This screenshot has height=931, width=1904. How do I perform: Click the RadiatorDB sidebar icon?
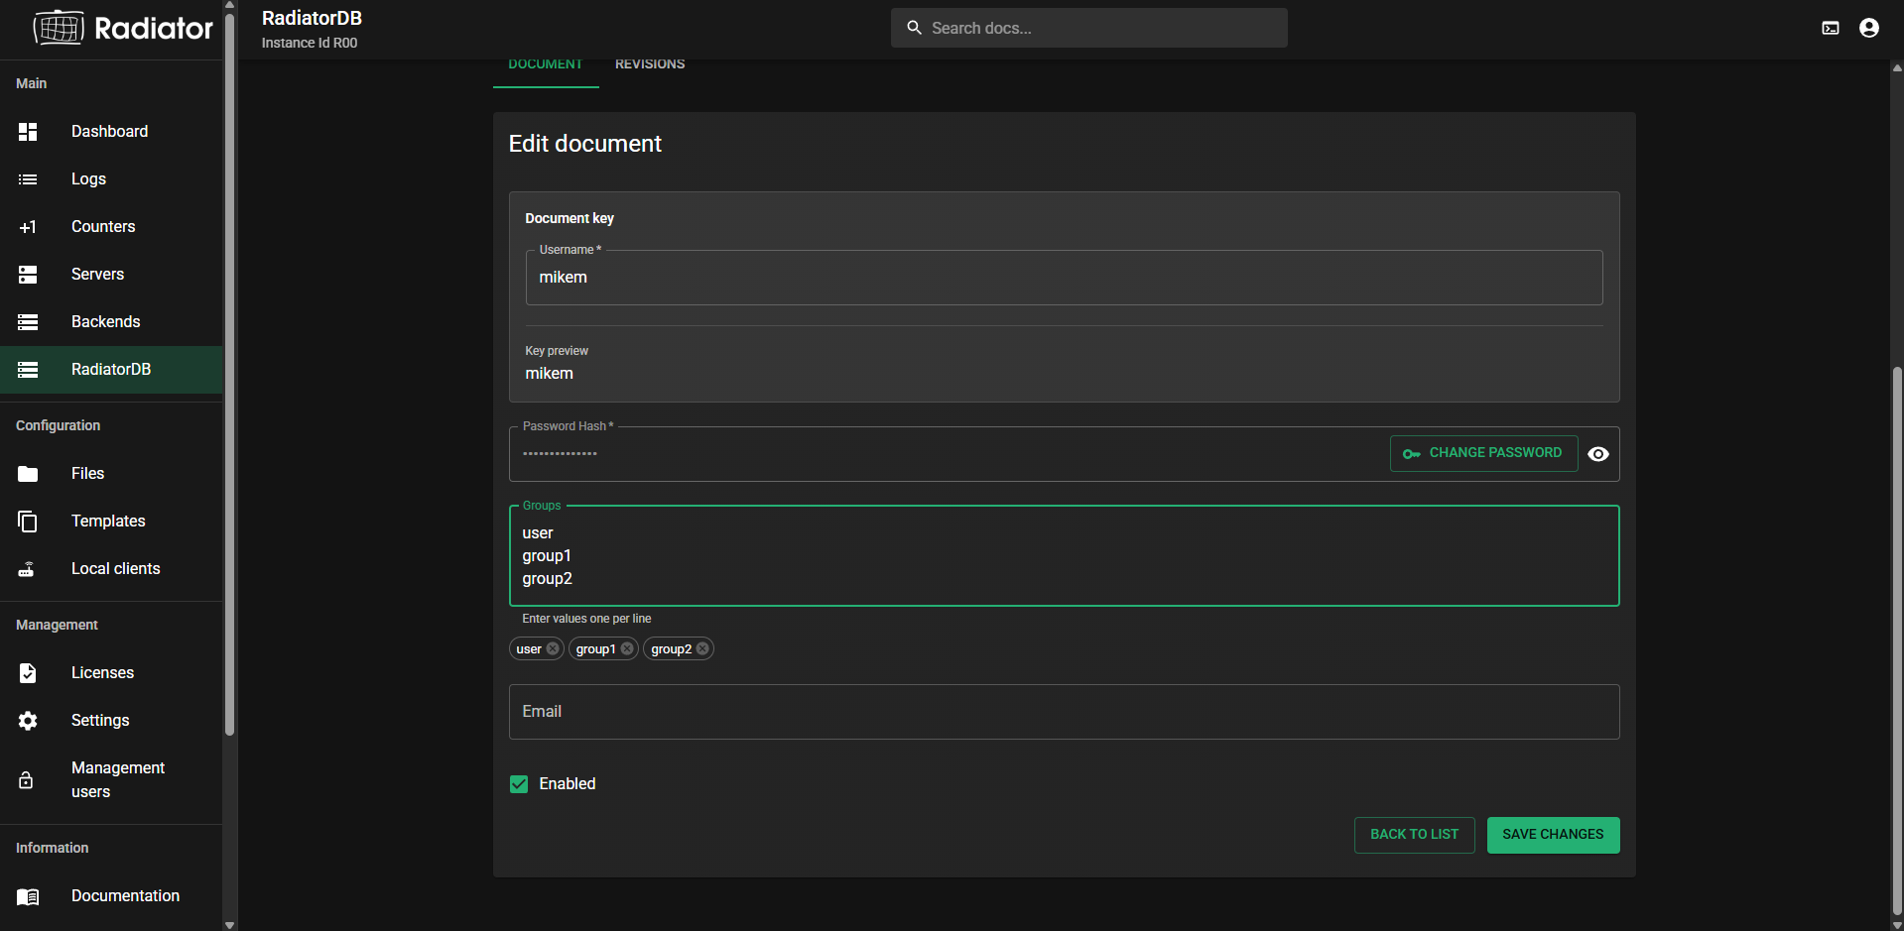coord(28,369)
